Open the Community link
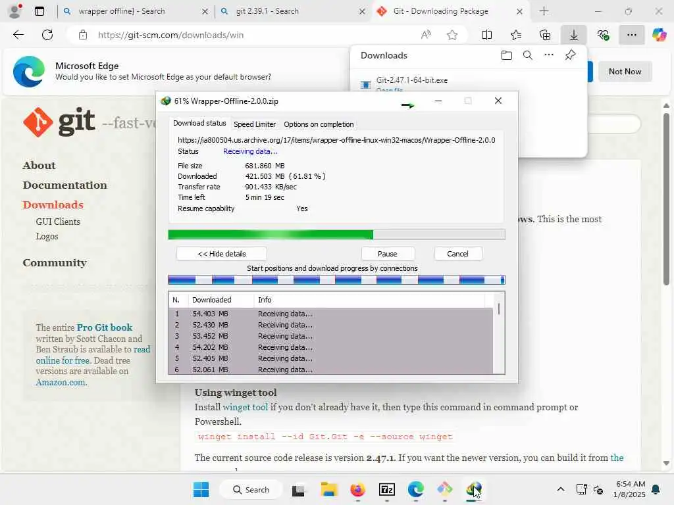Screen dimensions: 674x505 tap(55, 262)
